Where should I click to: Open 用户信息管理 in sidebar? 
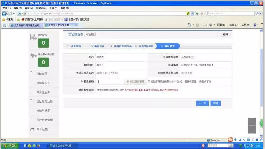[x=44, y=120]
